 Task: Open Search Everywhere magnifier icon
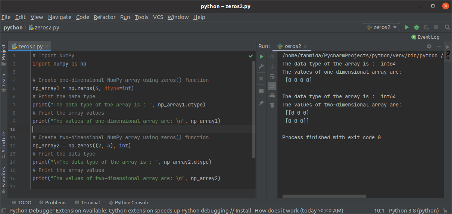tap(447, 27)
